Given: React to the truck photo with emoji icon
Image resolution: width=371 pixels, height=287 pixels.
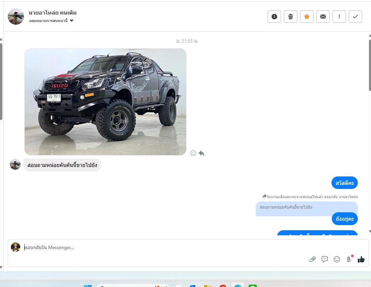Looking at the screenshot, I should click(x=193, y=153).
